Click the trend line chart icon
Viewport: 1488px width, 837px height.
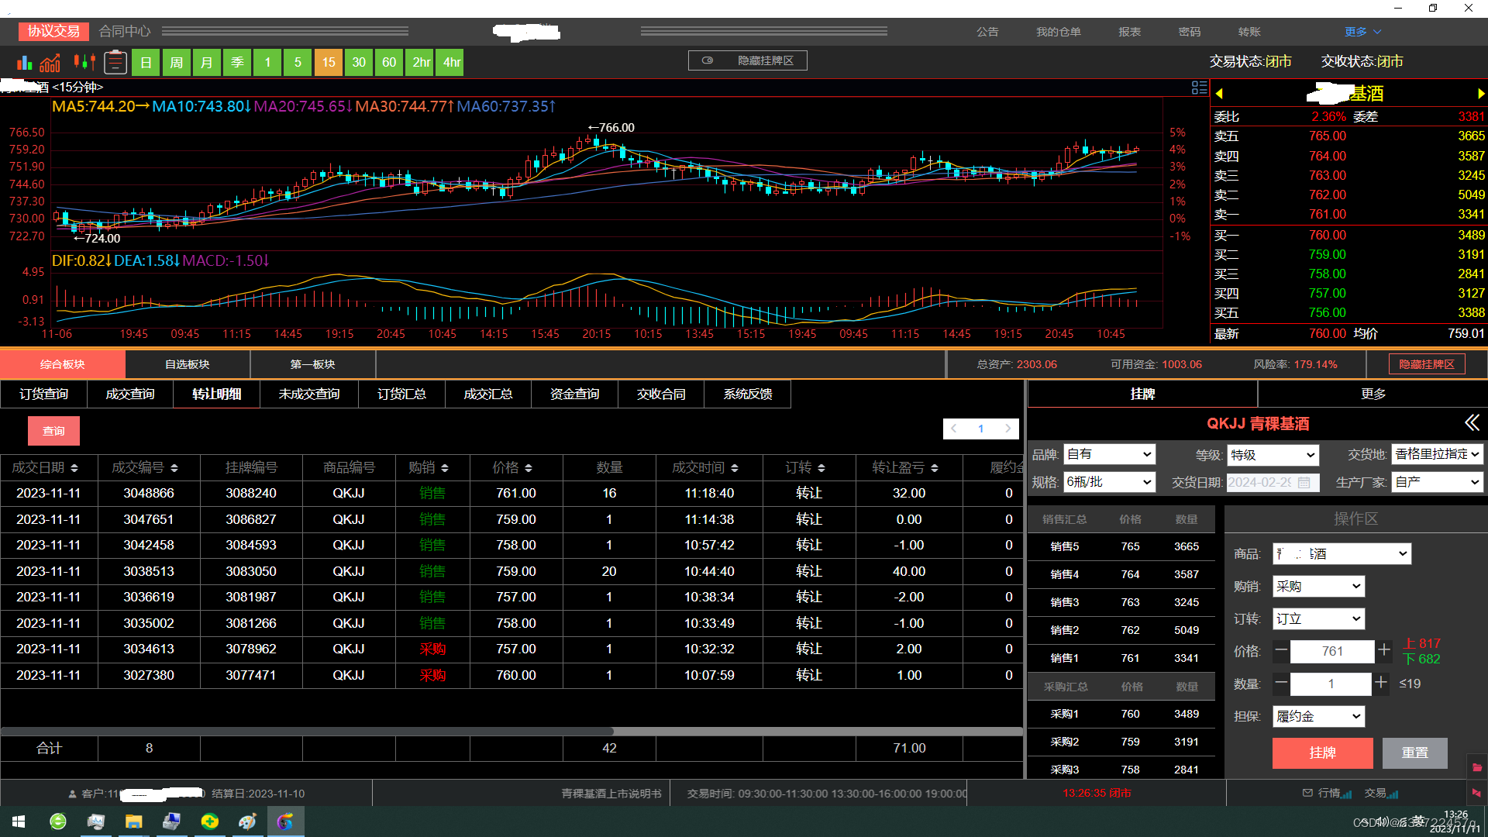pyautogui.click(x=50, y=62)
